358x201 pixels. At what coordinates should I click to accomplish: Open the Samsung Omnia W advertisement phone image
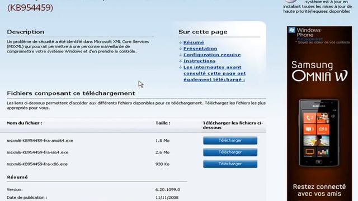[319, 133]
